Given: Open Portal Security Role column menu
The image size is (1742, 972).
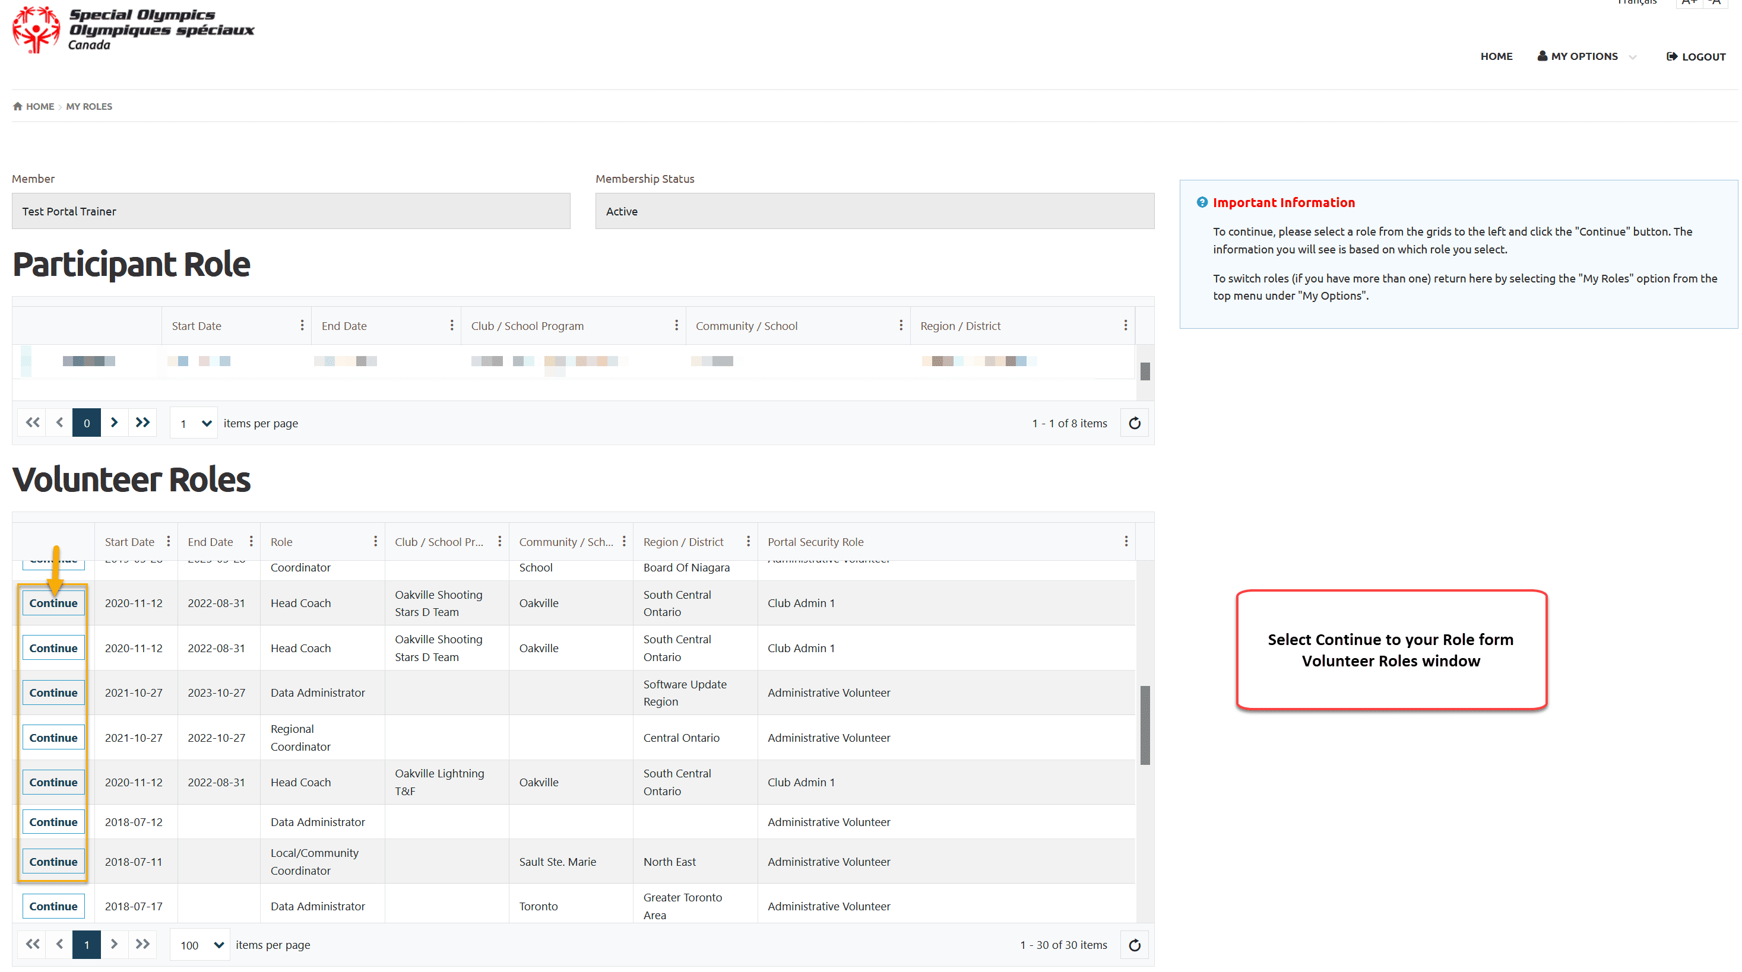Looking at the screenshot, I should 1126,541.
